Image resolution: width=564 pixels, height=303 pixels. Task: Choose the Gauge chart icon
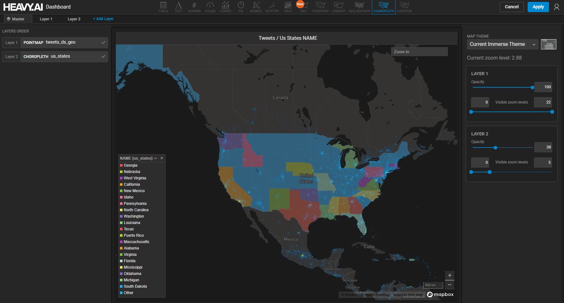[210, 7]
